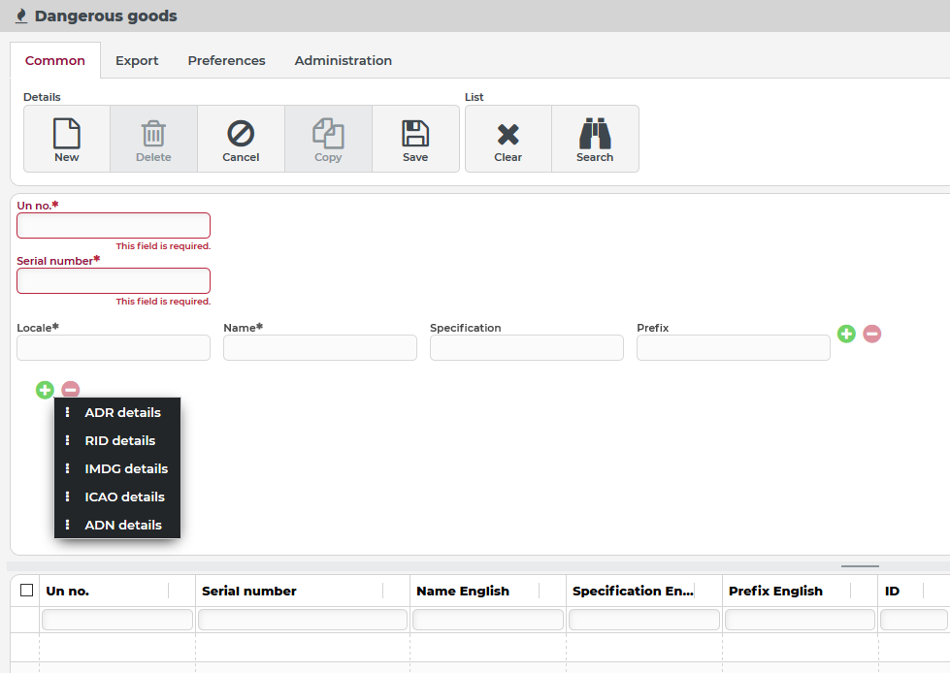
Task: Open the Administration tab
Action: click(x=343, y=60)
